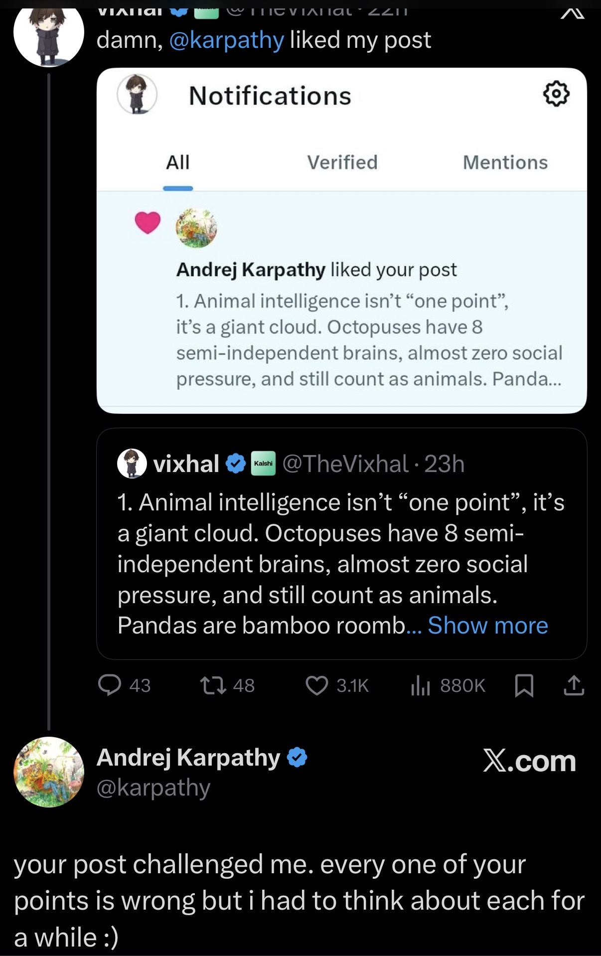Screen dimensions: 601x956
Task: Switch to the Mentions tab
Action: 505,162
